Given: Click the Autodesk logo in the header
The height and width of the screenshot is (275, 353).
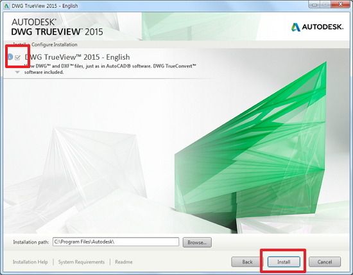Looking at the screenshot, I should 317,27.
